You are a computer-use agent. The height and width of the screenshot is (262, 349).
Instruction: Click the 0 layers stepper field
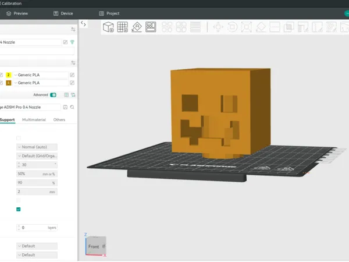(37, 228)
